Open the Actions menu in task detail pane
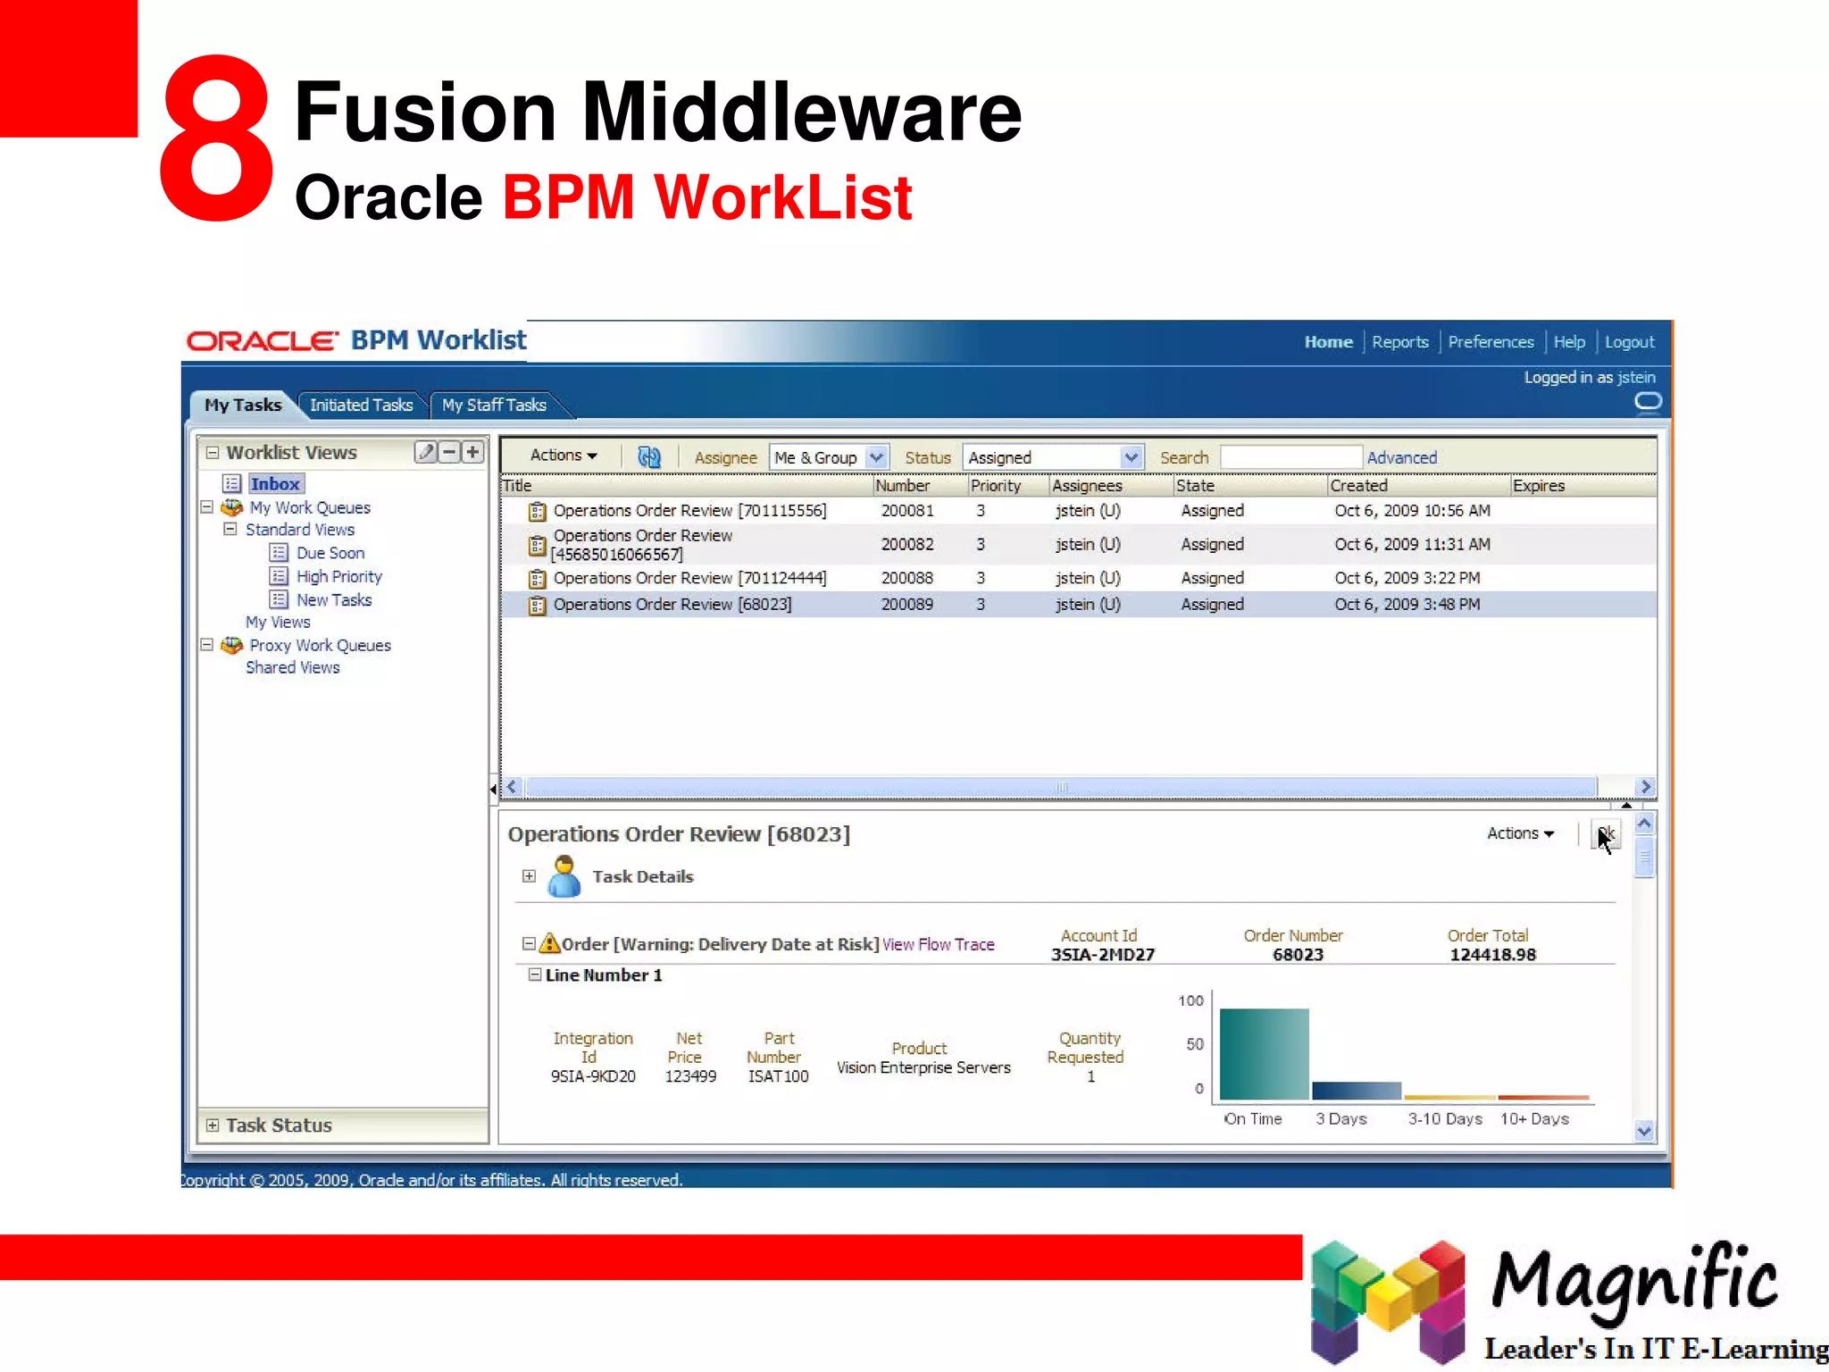1829x1372 pixels. point(1520,833)
